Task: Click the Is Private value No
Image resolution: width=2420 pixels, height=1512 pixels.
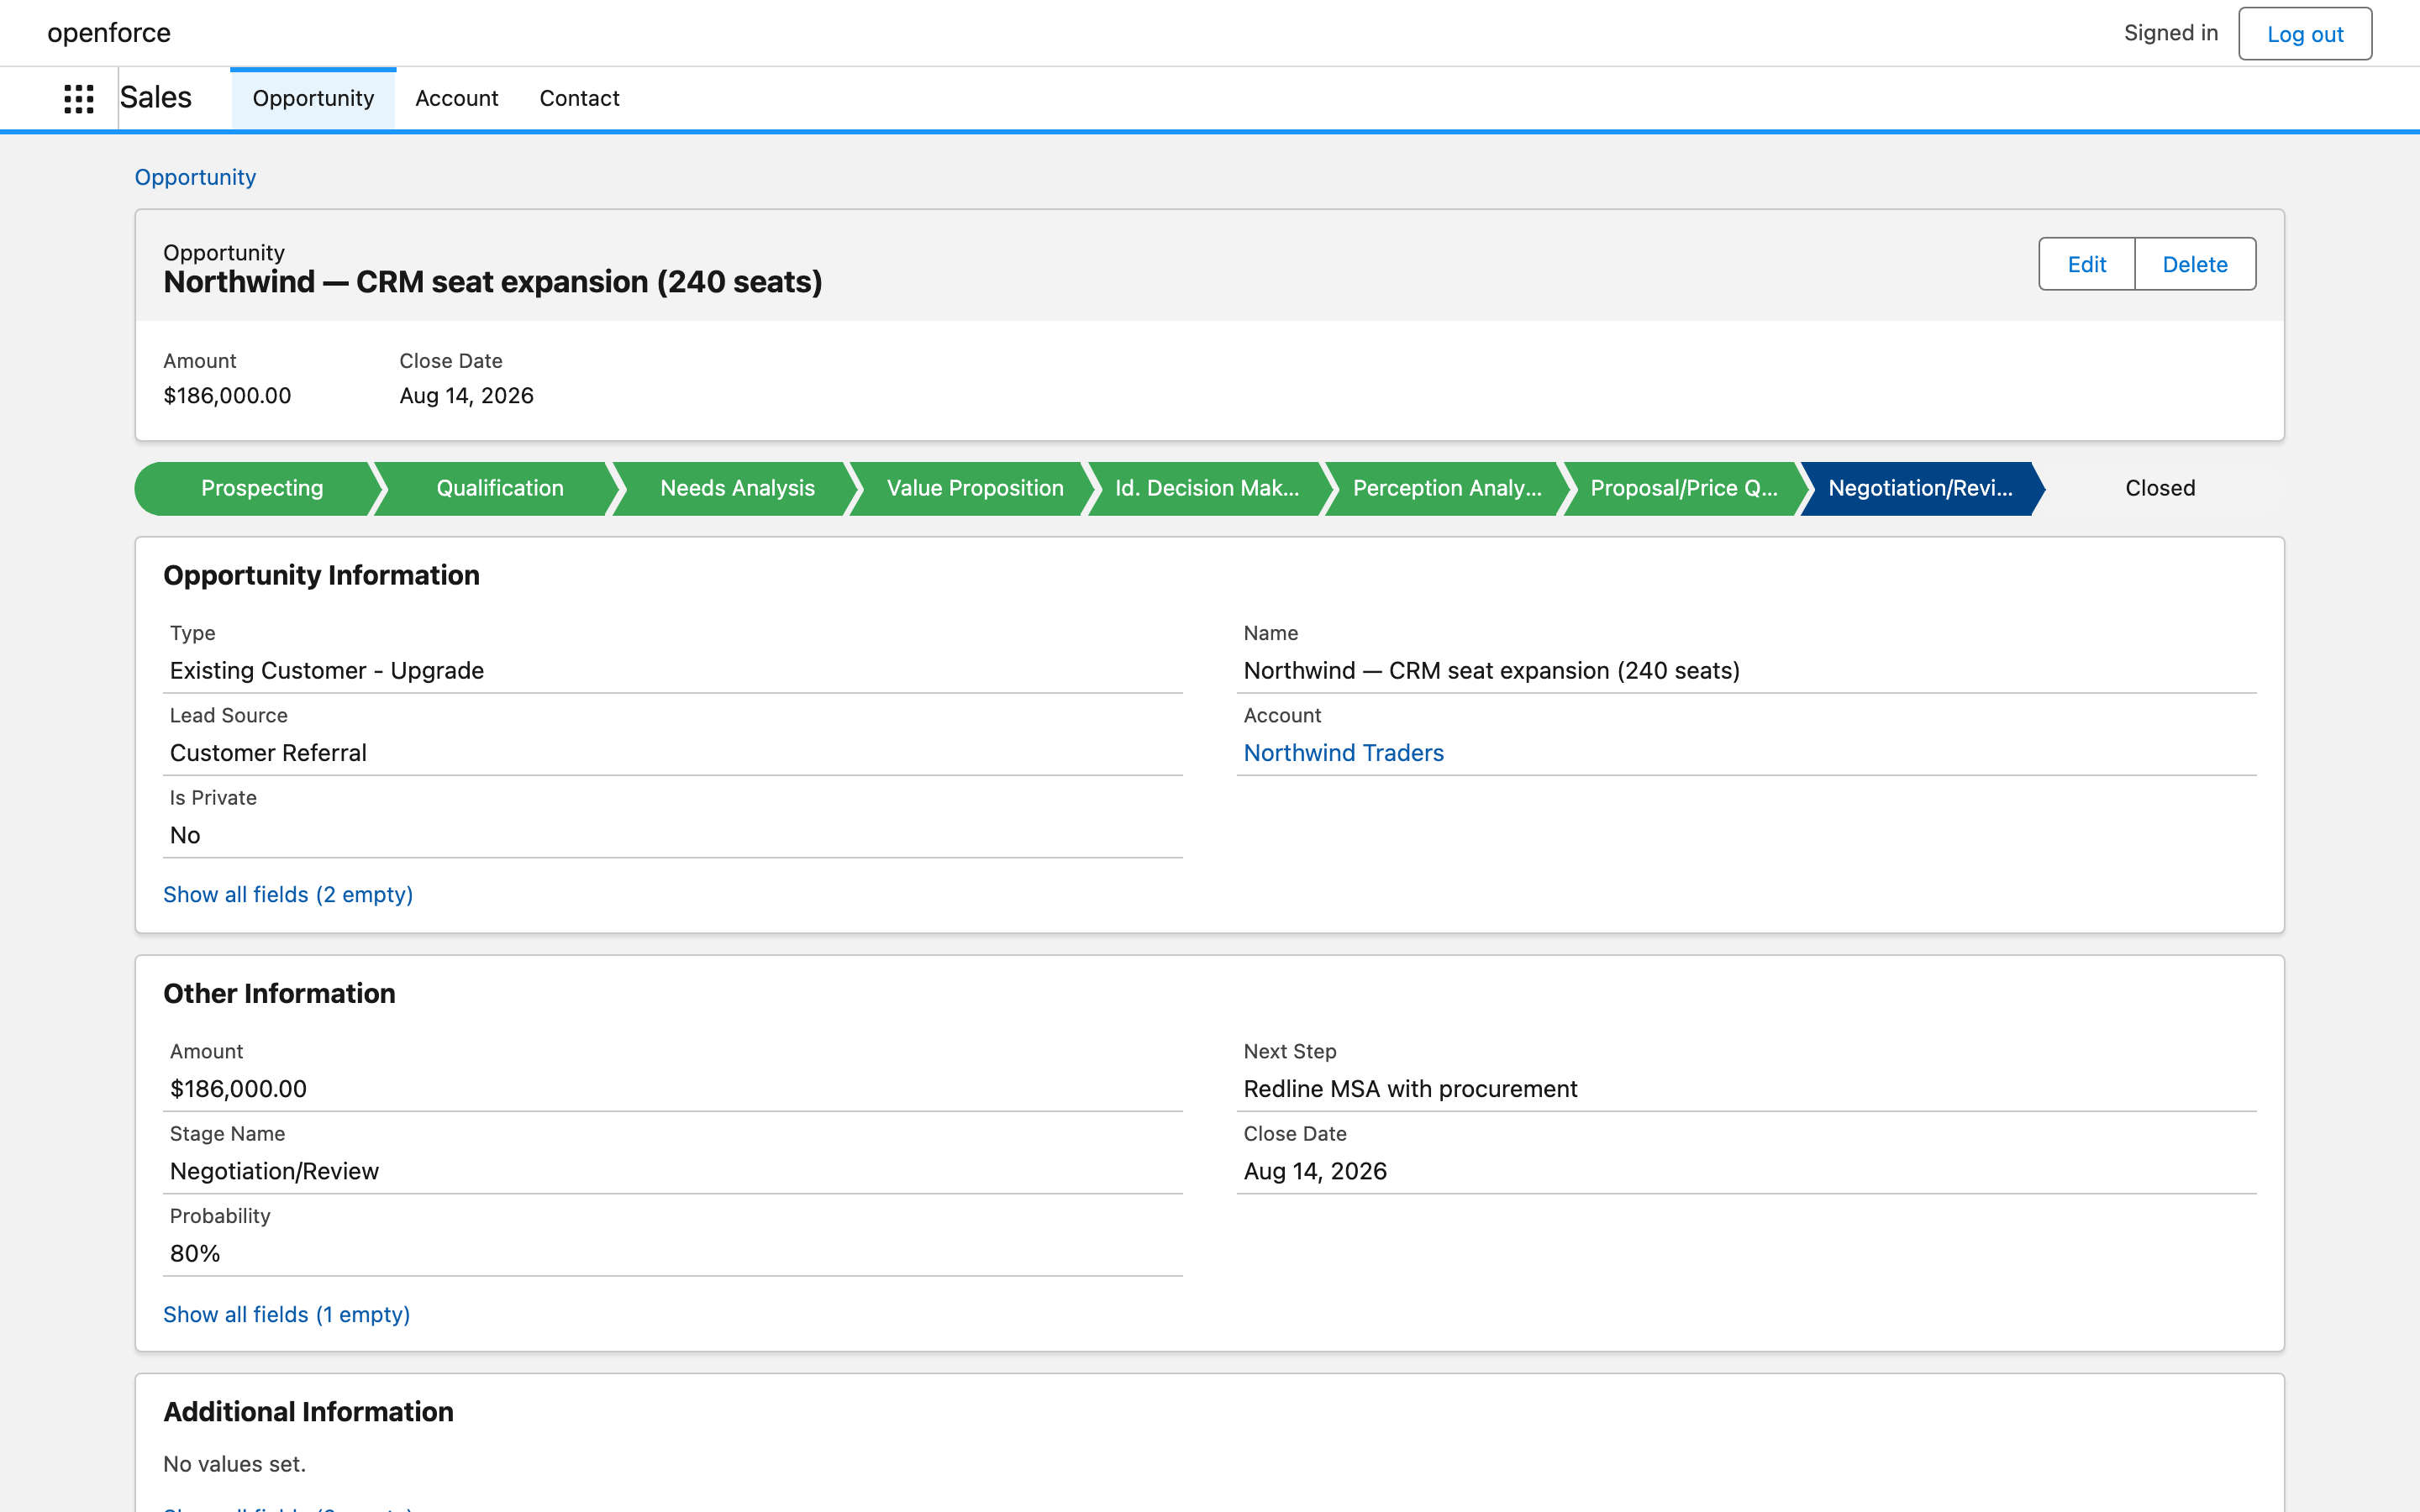Action: point(185,835)
